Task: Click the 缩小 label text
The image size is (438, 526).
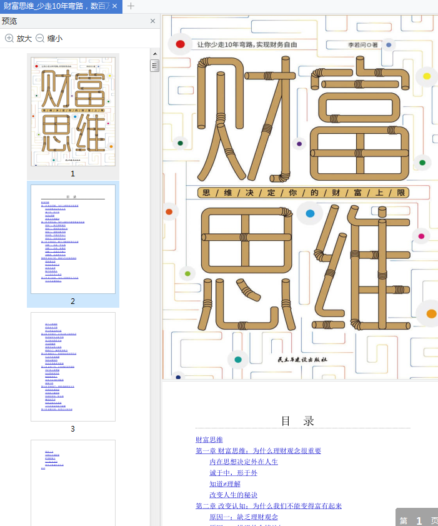Action: pos(54,38)
